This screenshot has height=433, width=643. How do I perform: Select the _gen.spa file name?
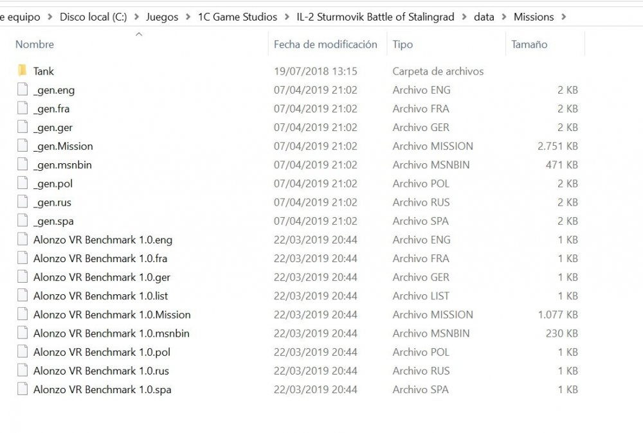pyautogui.click(x=53, y=221)
